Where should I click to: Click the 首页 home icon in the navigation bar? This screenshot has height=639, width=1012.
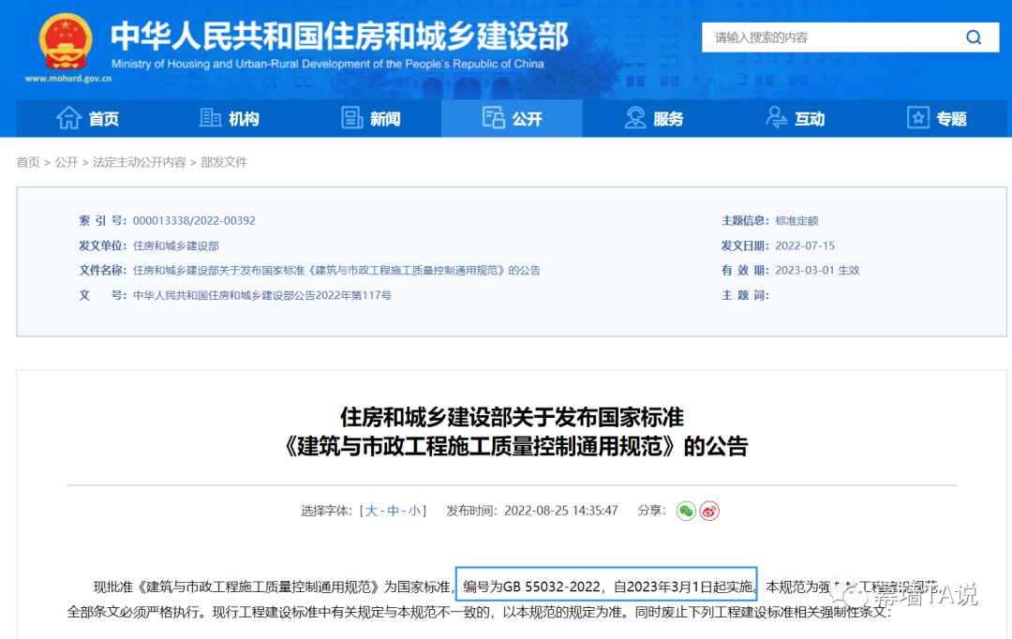point(70,118)
